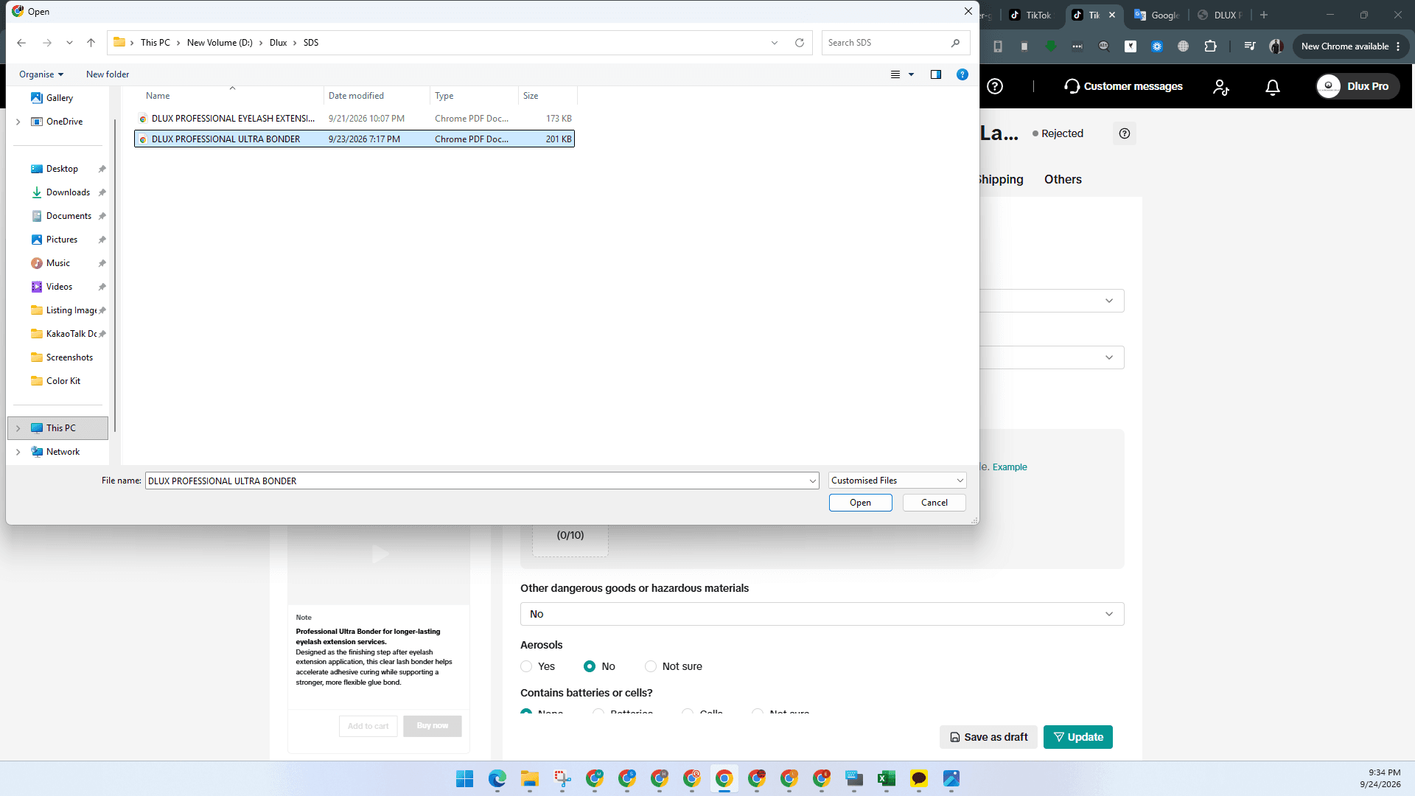Open Excel from the taskbar
The width and height of the screenshot is (1415, 796).
point(886,778)
